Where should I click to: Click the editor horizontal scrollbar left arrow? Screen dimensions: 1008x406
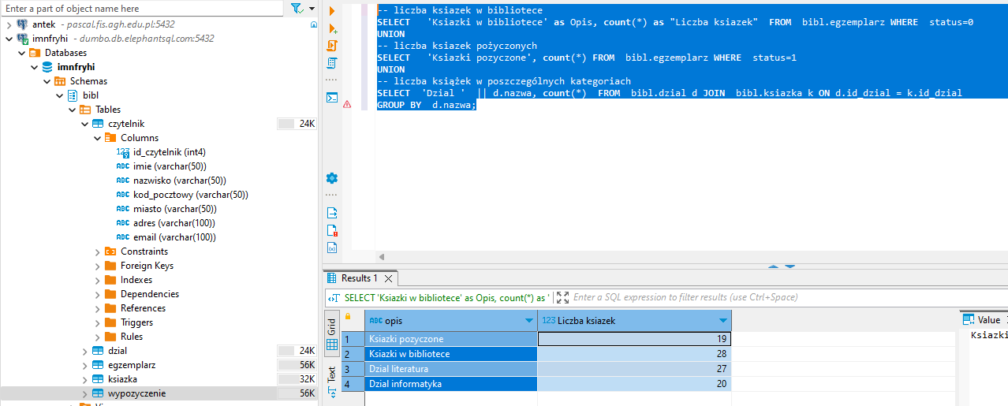pyautogui.click(x=382, y=257)
